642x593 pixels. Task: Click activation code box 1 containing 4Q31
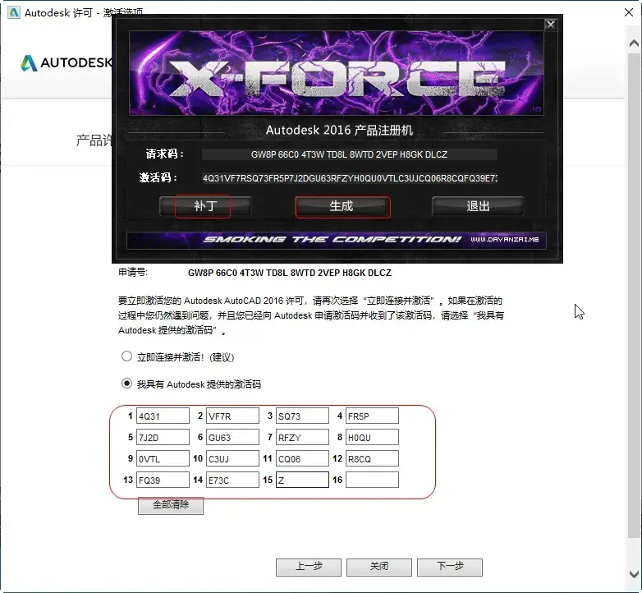point(163,416)
